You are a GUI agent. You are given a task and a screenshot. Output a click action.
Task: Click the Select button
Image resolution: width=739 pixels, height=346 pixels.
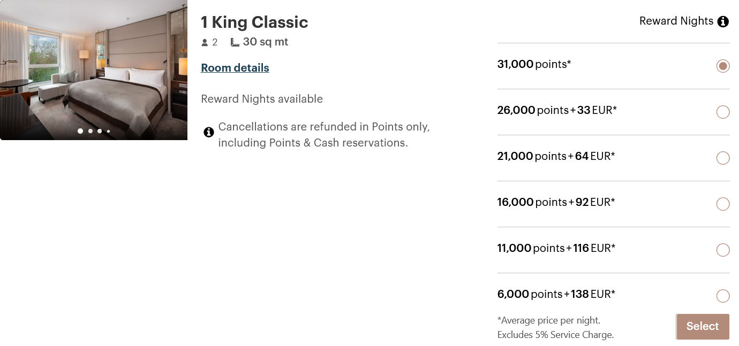[x=702, y=326]
